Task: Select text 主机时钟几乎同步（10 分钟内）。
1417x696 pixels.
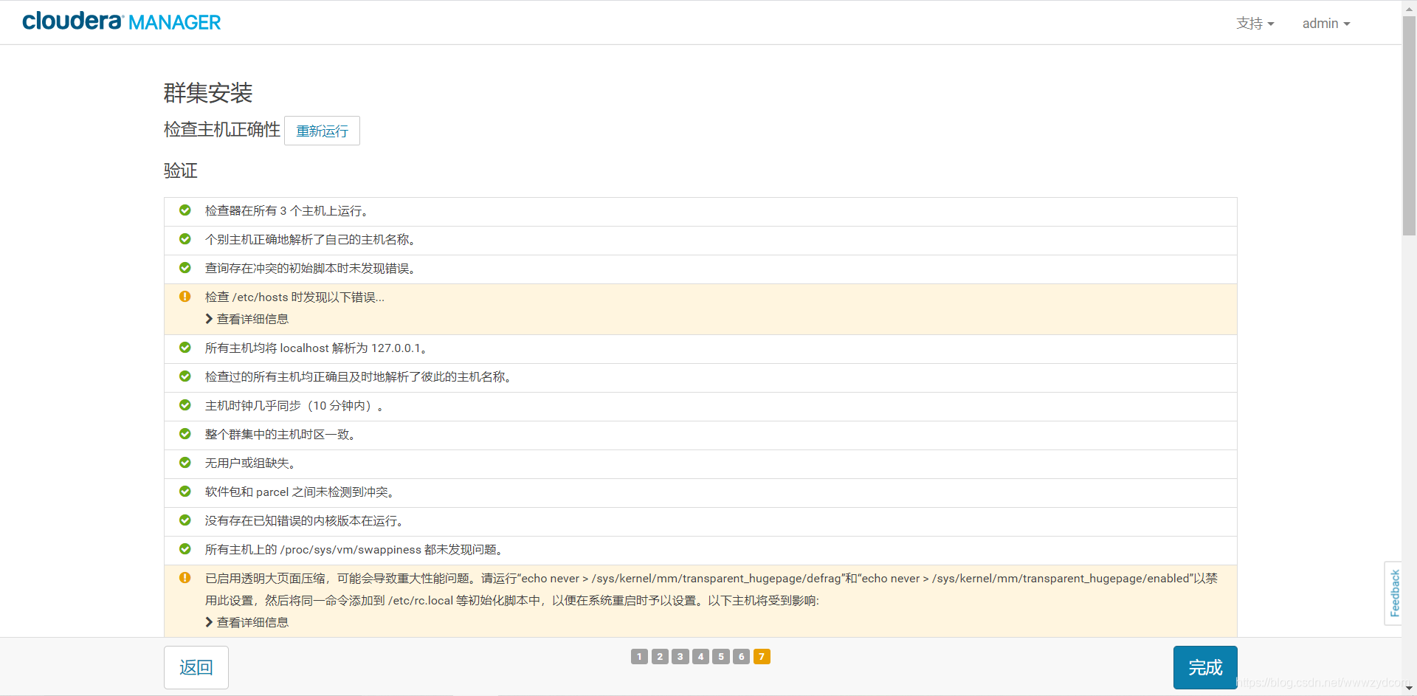Action: click(x=295, y=406)
